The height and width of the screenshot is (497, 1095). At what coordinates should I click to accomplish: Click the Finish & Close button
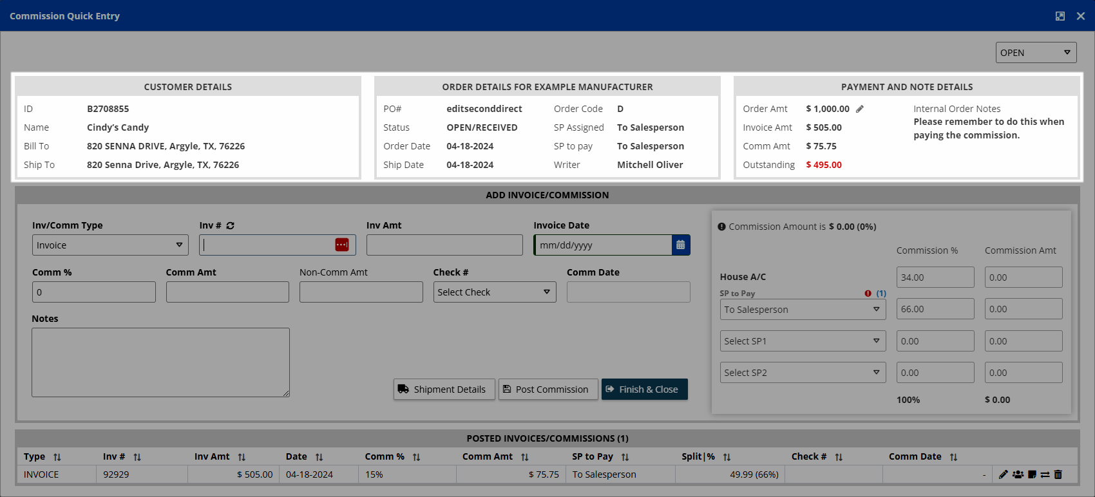(x=644, y=389)
